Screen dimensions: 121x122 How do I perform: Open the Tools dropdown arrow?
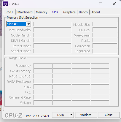[x=71, y=115]
